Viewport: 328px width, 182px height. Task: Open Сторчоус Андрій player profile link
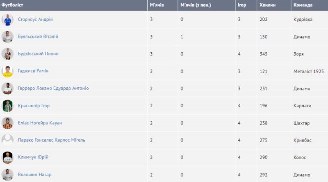35,20
